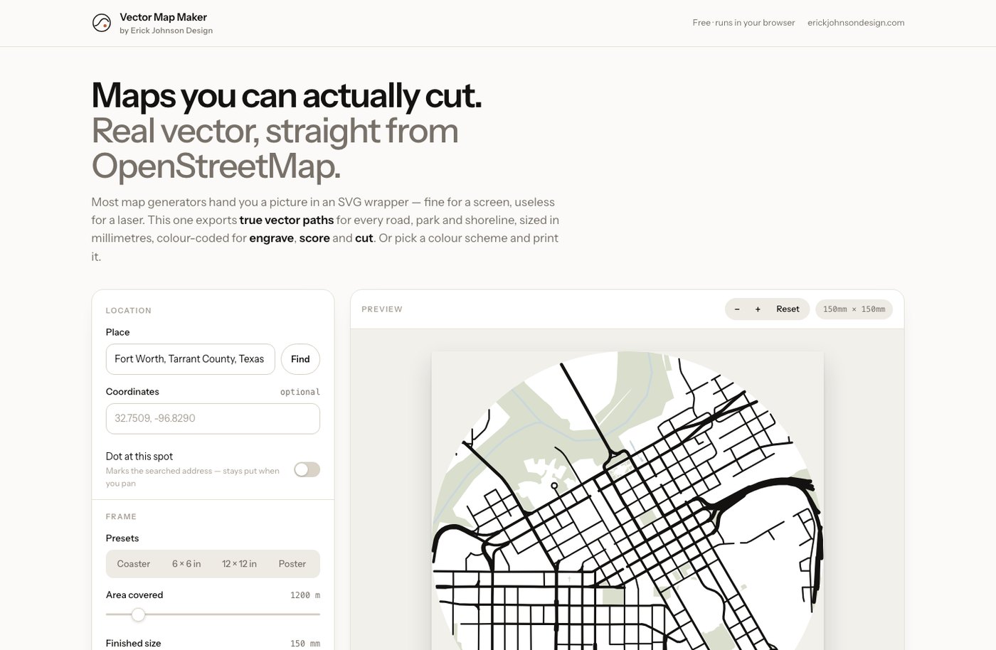This screenshot has height=650, width=996.
Task: Reset the preview view
Action: [x=788, y=309]
